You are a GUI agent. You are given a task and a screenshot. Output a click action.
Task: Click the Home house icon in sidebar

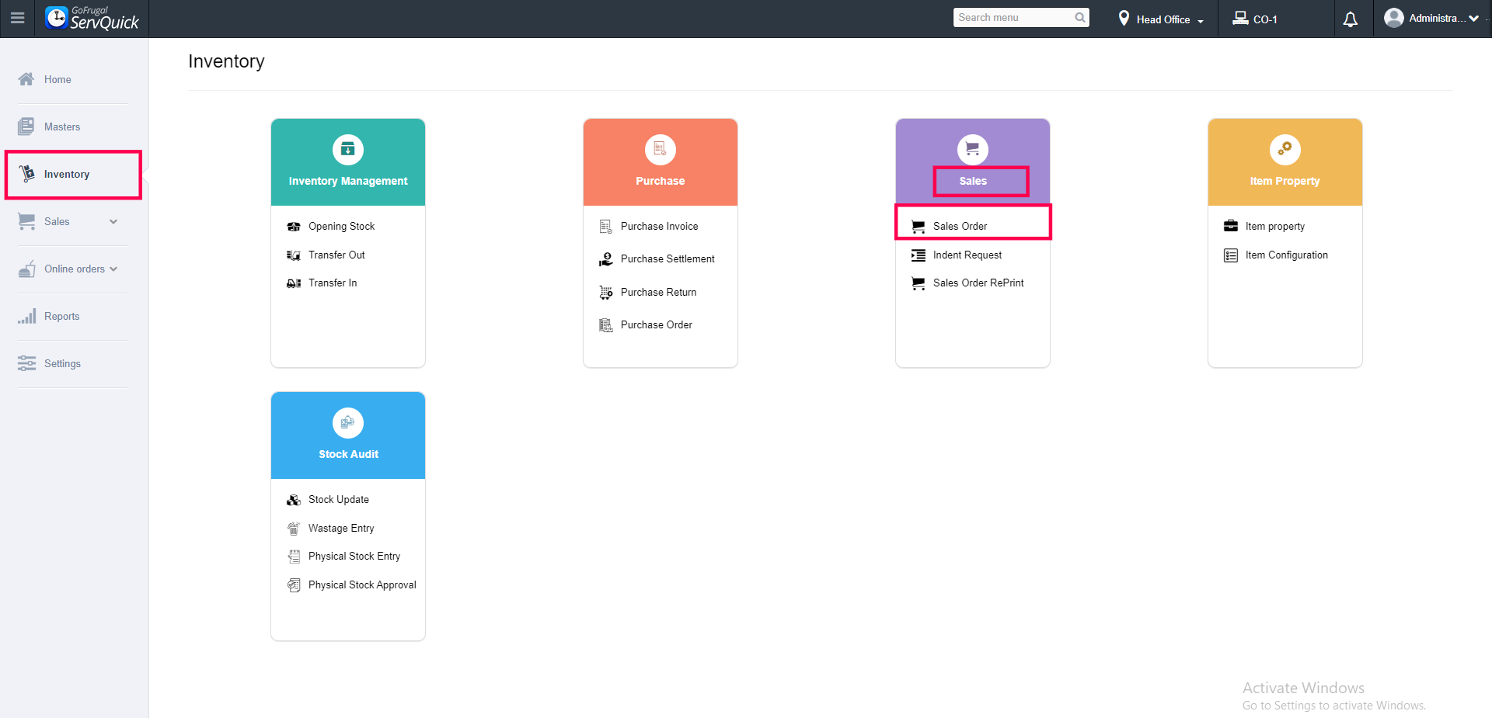pos(26,79)
